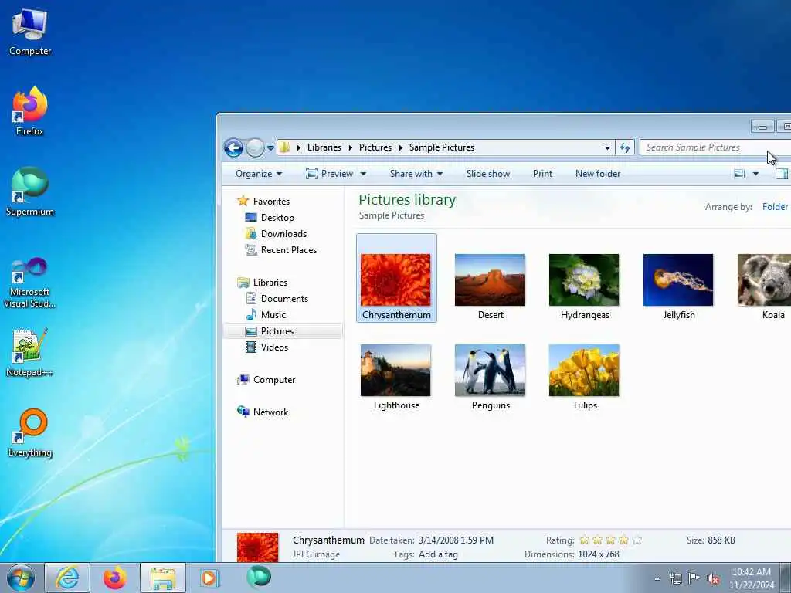Screen dimensions: 791x593
Task: Click the muted volume tray icon
Action: tap(713, 579)
